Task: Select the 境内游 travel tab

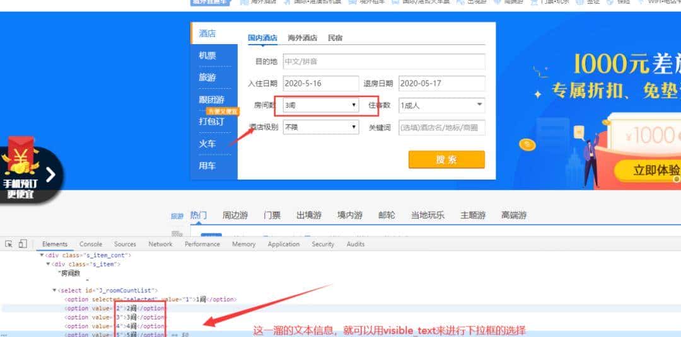Action: 350,215
